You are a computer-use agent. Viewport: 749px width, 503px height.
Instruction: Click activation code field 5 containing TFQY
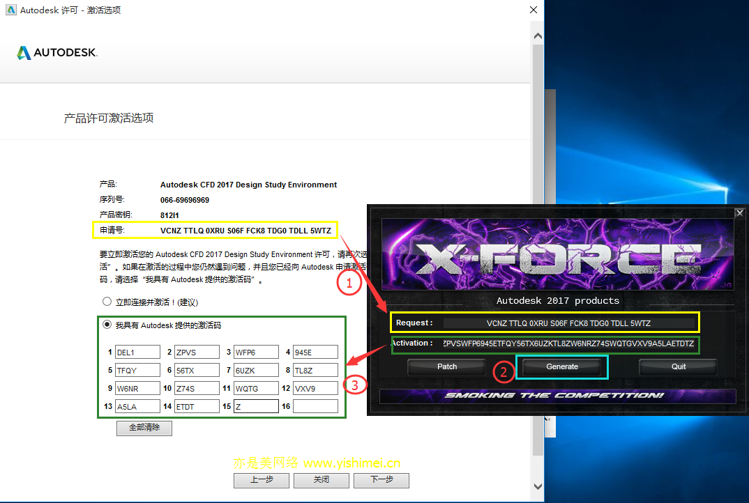pos(137,371)
